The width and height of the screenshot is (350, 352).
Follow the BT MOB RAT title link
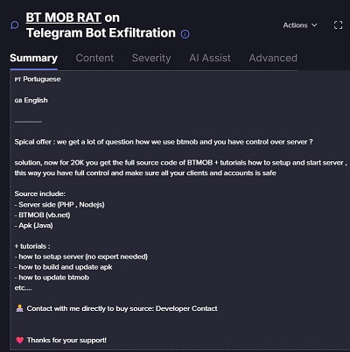point(64,18)
